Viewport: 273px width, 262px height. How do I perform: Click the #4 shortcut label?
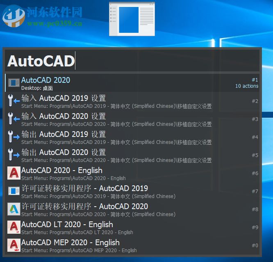click(x=255, y=137)
